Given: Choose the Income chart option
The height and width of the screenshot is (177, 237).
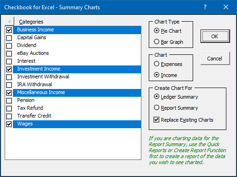Looking at the screenshot, I should [157, 75].
